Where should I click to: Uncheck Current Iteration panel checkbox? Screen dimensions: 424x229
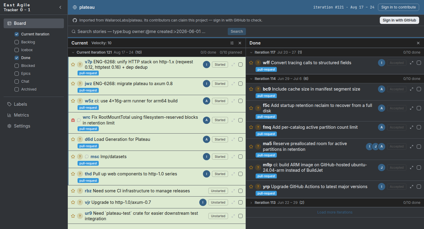[17, 34]
